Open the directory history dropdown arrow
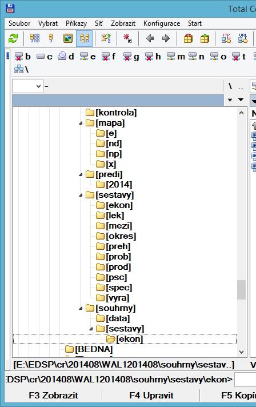The image size is (256, 407). point(241,99)
